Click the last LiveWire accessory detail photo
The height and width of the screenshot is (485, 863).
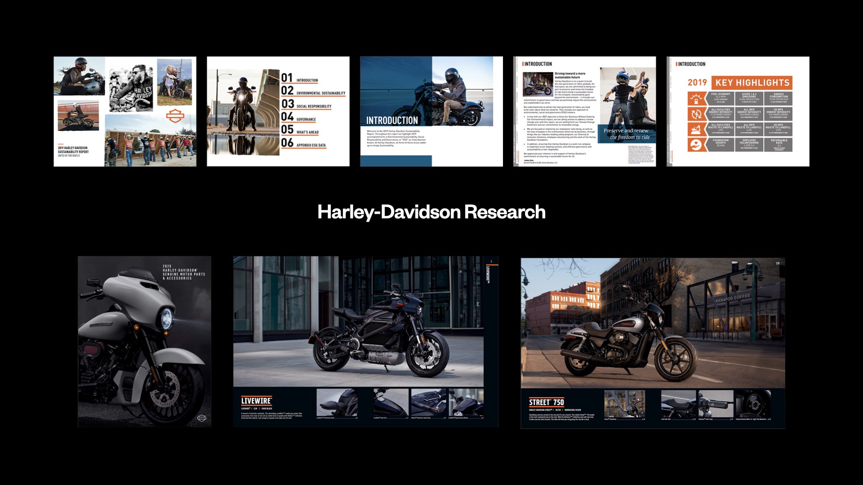pyautogui.click(x=466, y=402)
